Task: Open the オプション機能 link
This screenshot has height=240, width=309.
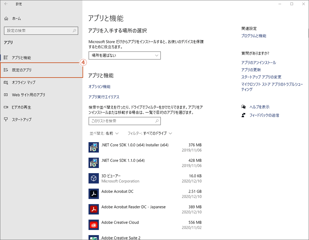Action: [99, 87]
